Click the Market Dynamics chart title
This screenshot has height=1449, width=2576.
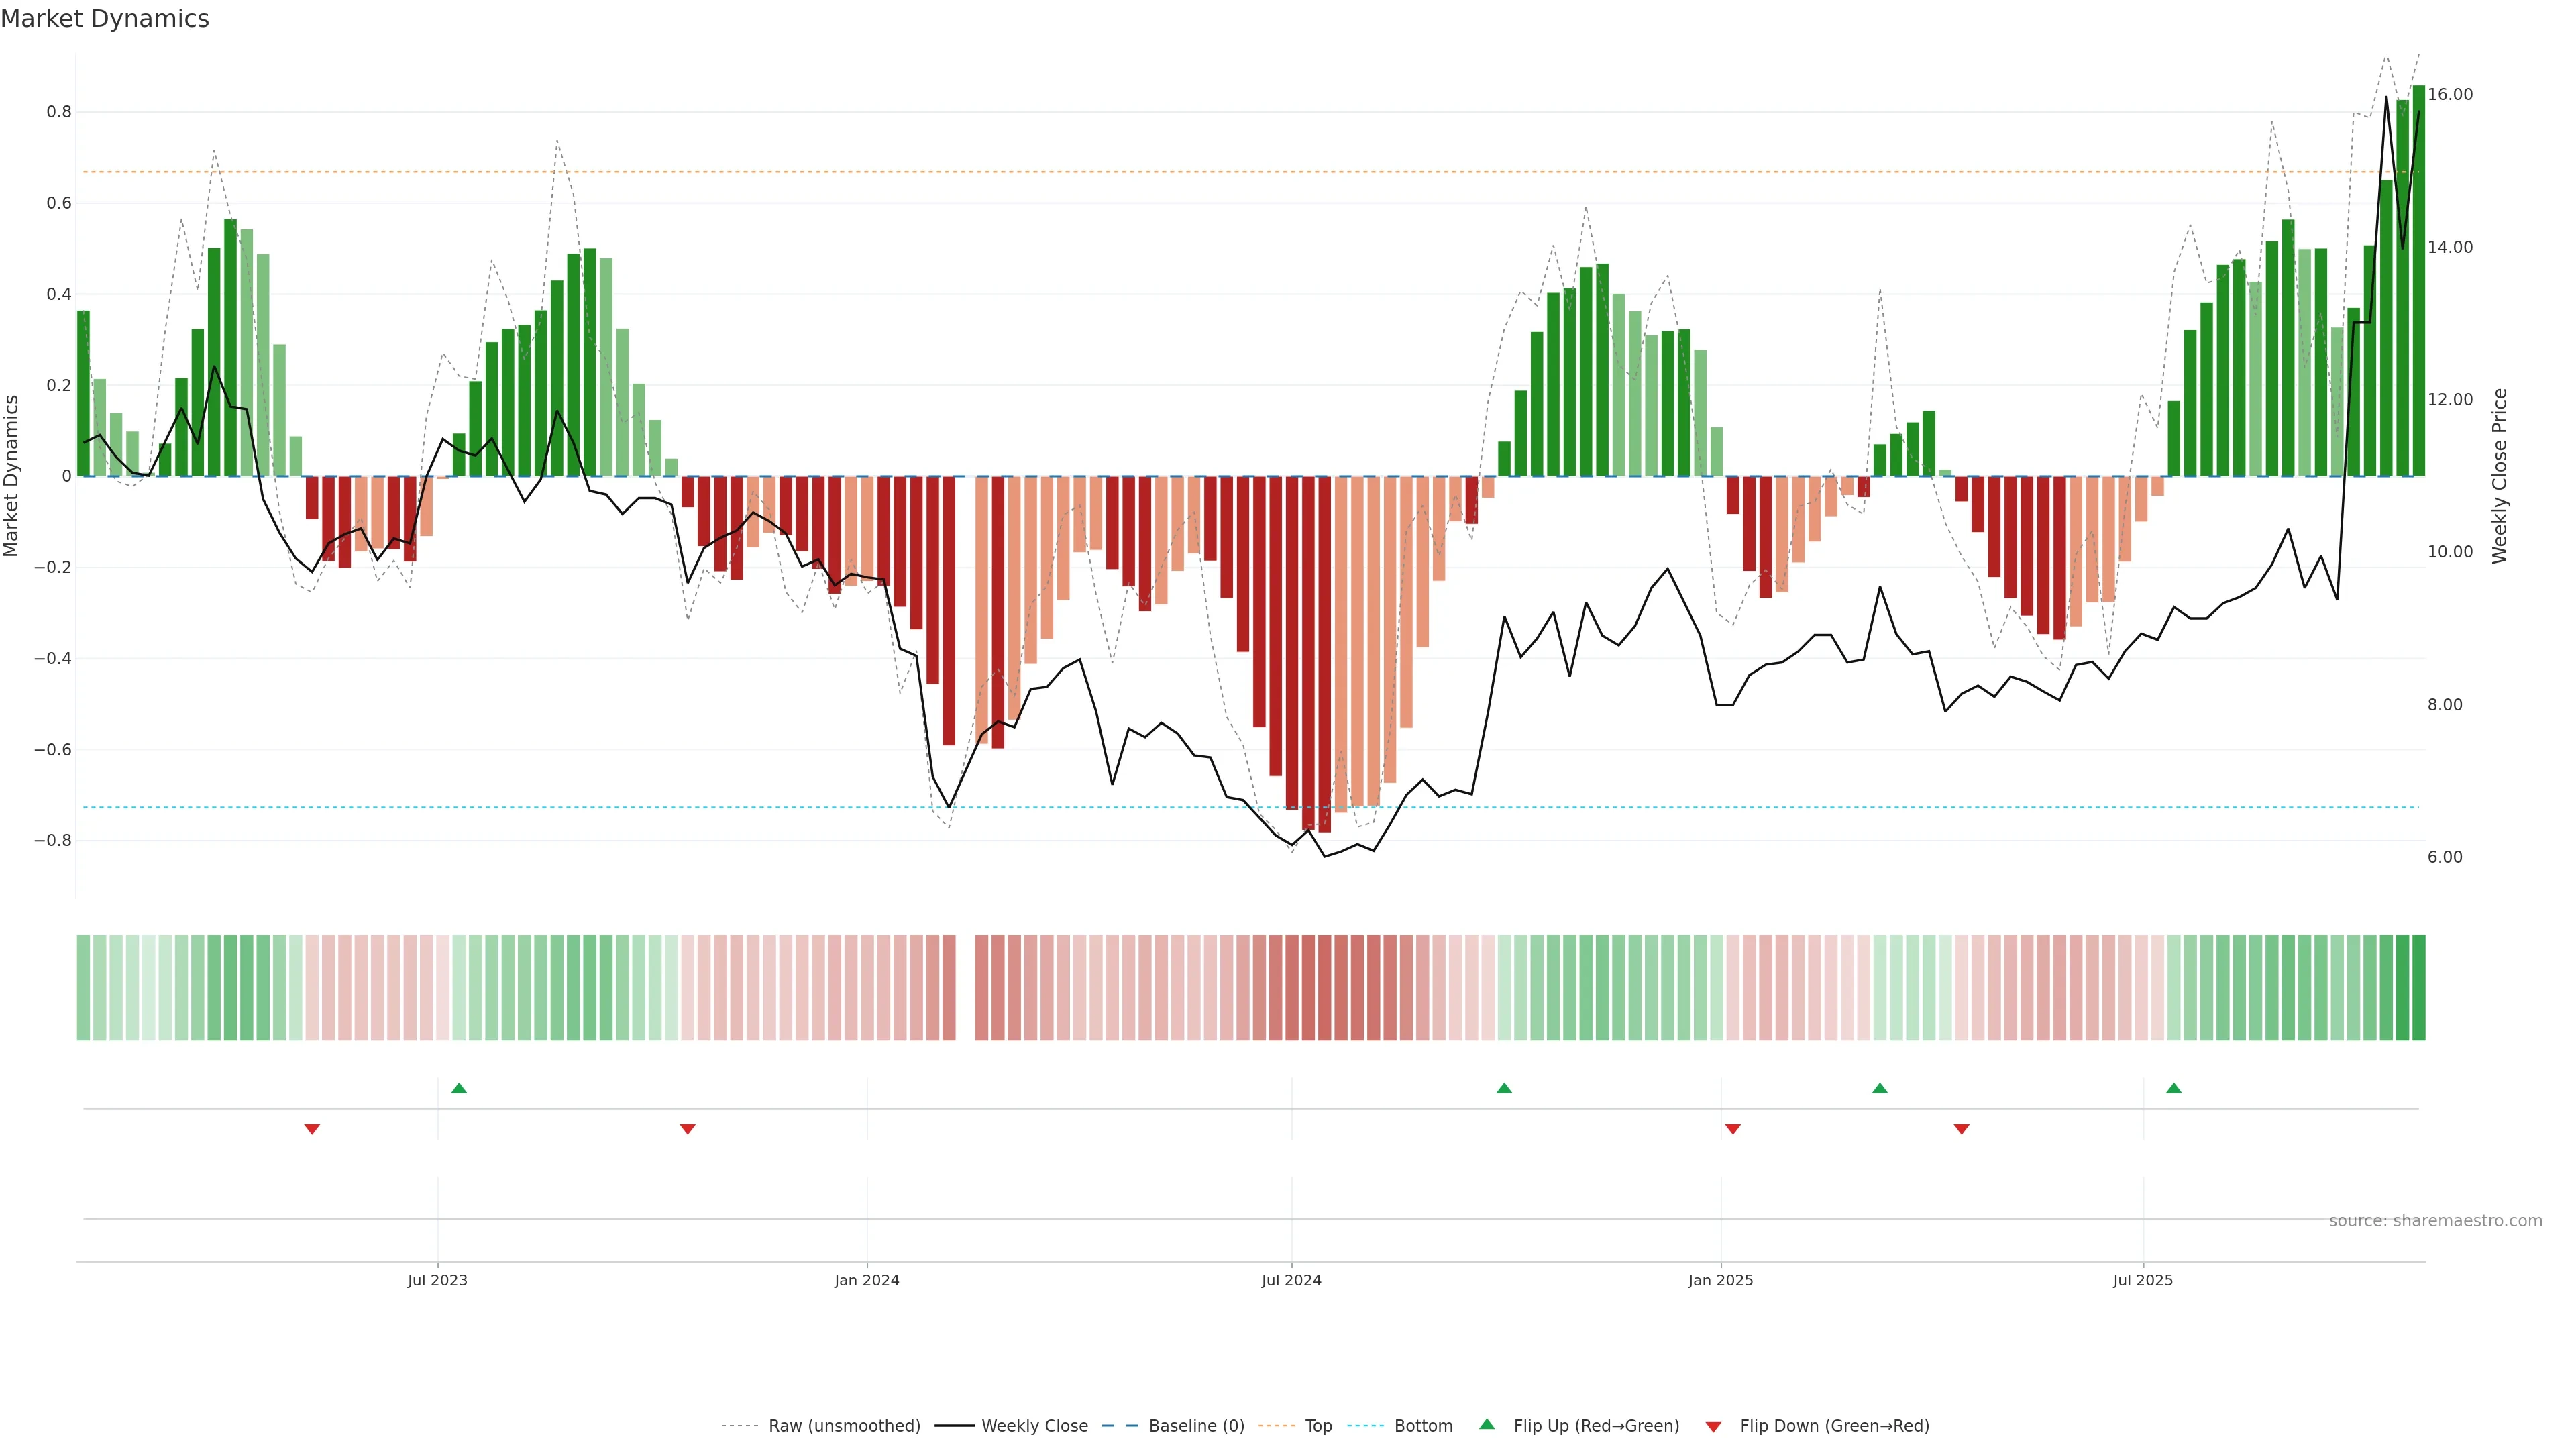coord(105,19)
